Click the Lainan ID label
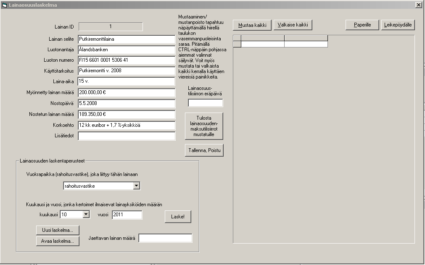The height and width of the screenshot is (265, 425). 64,27
